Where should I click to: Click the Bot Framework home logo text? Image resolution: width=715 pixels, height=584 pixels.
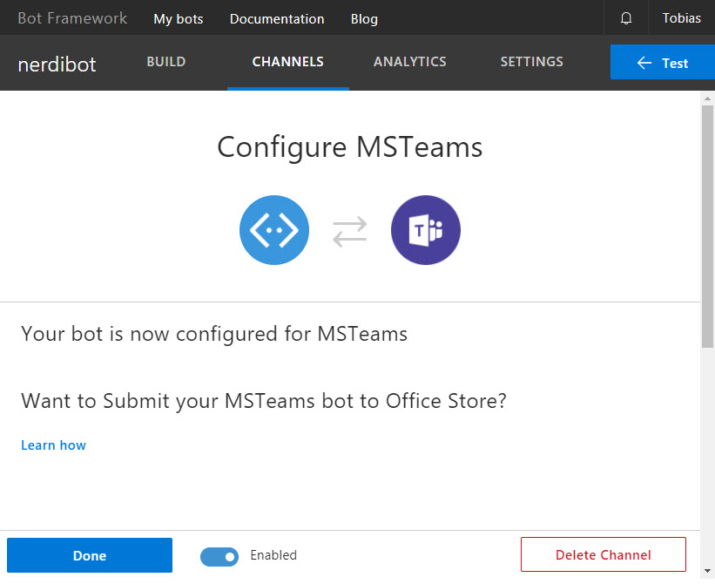72,18
